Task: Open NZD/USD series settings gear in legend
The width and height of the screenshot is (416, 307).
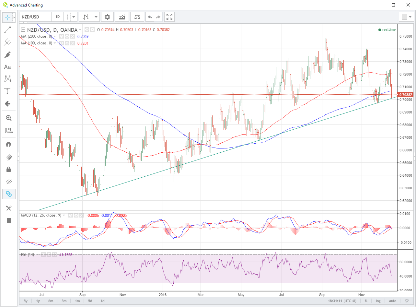Action: 92,30
